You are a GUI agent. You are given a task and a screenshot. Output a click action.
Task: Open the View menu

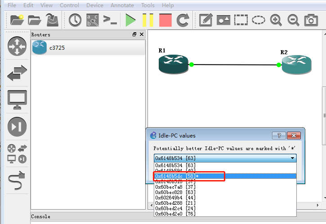coord(46,5)
